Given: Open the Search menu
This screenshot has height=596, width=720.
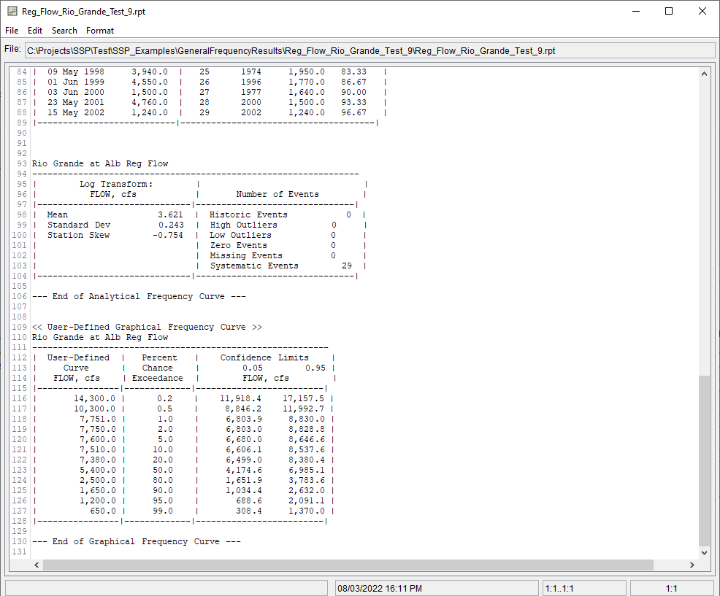Looking at the screenshot, I should (64, 31).
